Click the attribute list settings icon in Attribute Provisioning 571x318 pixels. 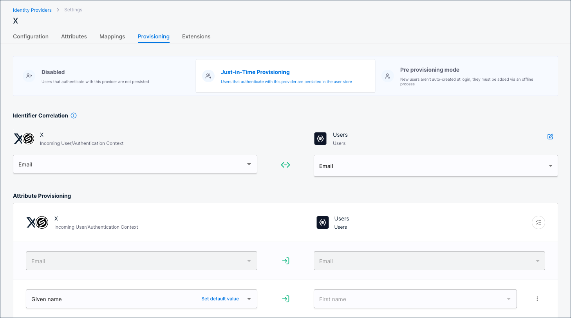click(538, 222)
